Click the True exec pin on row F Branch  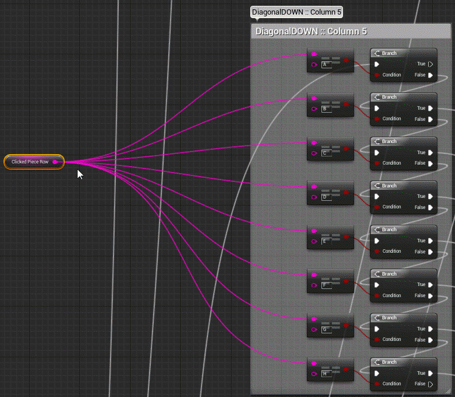[x=430, y=285]
